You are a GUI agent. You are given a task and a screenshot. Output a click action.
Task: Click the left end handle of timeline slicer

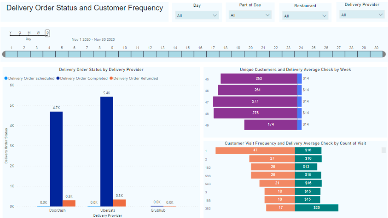pos(4,54)
